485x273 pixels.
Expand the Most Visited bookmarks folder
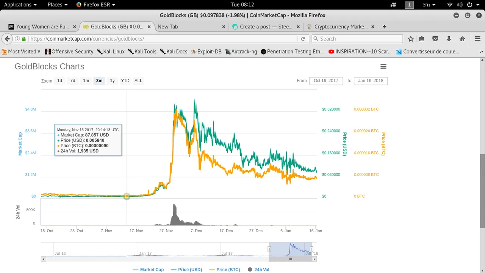[x=21, y=52]
